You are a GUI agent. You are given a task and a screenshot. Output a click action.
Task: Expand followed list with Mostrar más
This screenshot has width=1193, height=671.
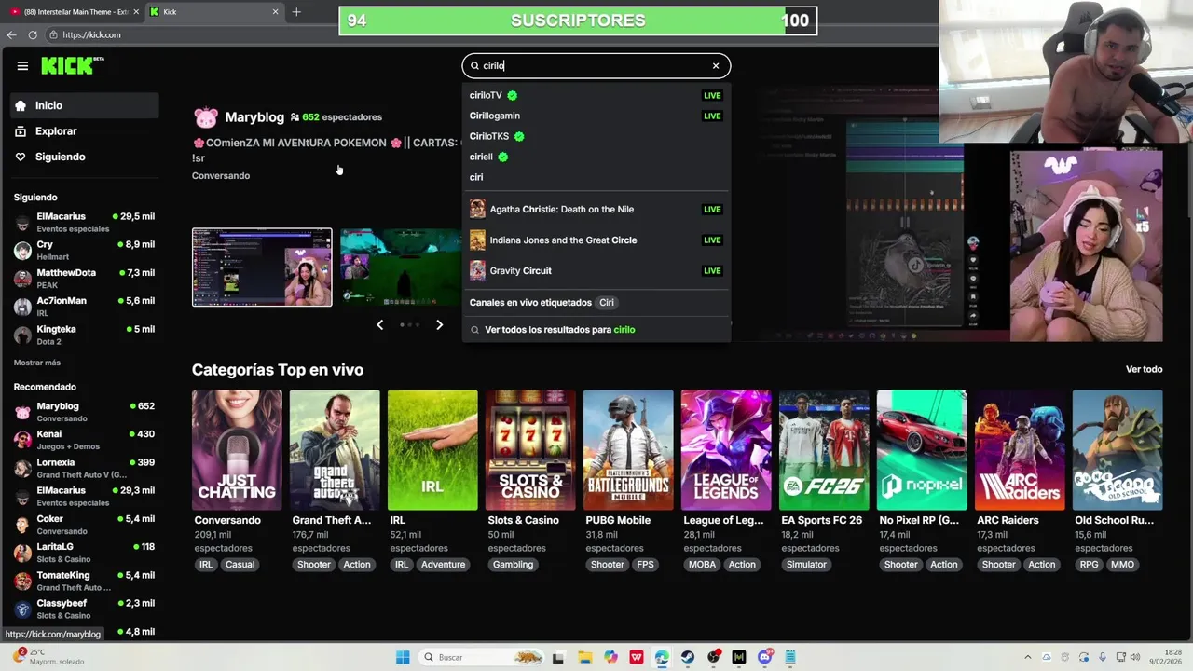coord(37,363)
